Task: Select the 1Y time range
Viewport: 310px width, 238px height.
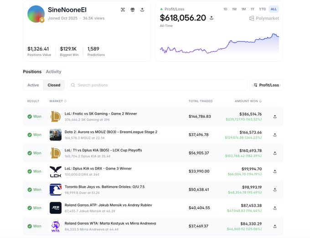Action: (252, 9)
